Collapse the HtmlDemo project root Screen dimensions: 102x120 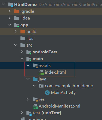(4, 4)
